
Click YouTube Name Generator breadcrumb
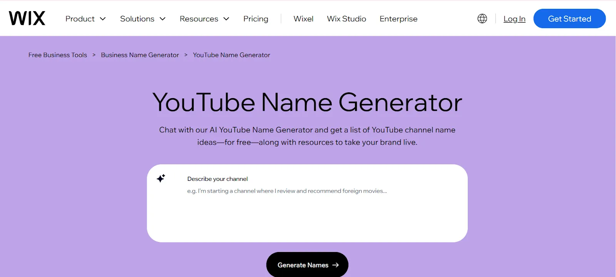click(x=231, y=55)
